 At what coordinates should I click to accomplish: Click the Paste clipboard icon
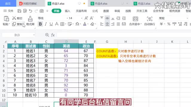coord(6,18)
